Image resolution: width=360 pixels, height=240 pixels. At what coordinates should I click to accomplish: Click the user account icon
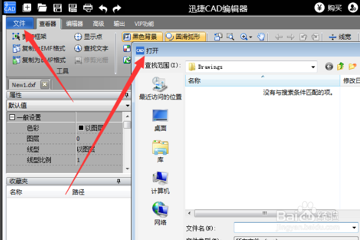coord(352,8)
